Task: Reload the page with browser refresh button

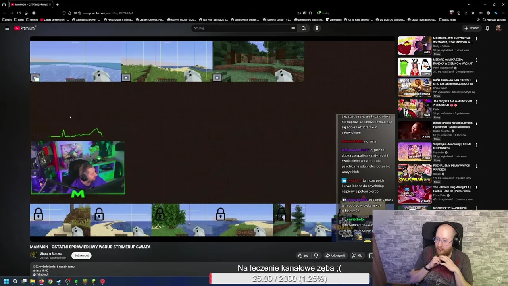Action: point(19,13)
